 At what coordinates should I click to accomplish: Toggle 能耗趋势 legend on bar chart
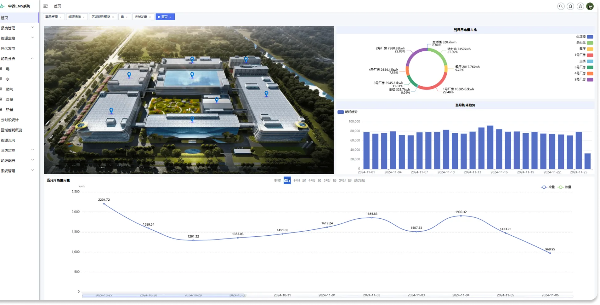[x=348, y=112]
